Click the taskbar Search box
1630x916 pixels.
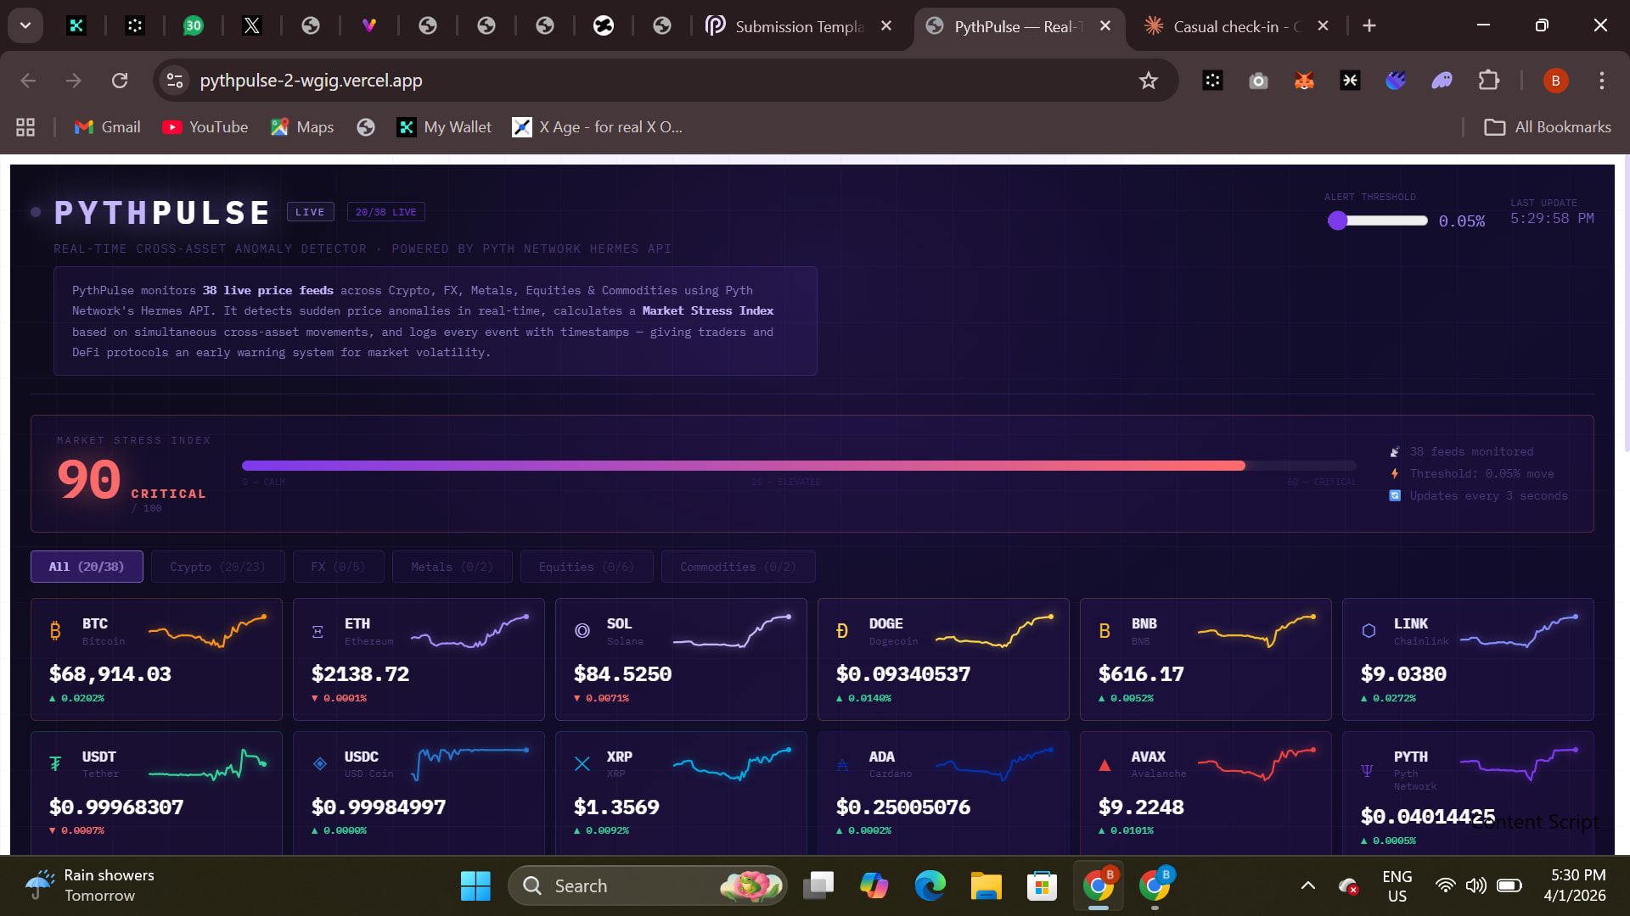[x=647, y=886]
